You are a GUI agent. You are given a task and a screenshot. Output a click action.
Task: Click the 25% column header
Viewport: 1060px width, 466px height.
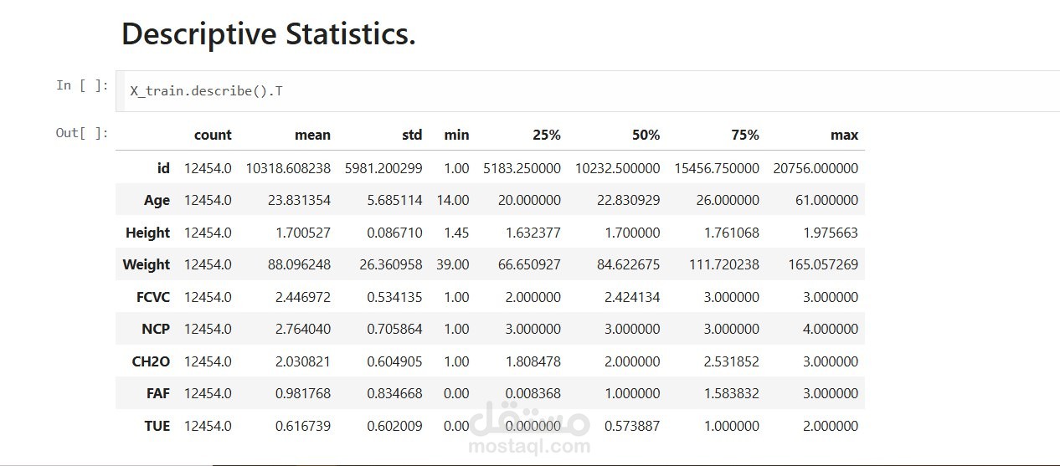(x=547, y=135)
